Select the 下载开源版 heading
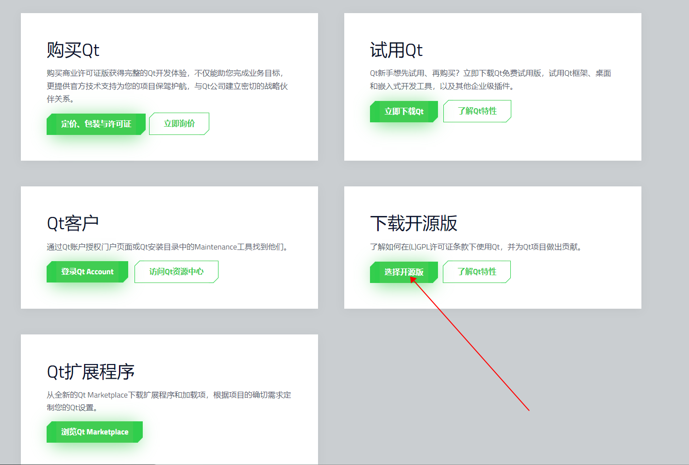This screenshot has height=465, width=689. pyautogui.click(x=414, y=223)
